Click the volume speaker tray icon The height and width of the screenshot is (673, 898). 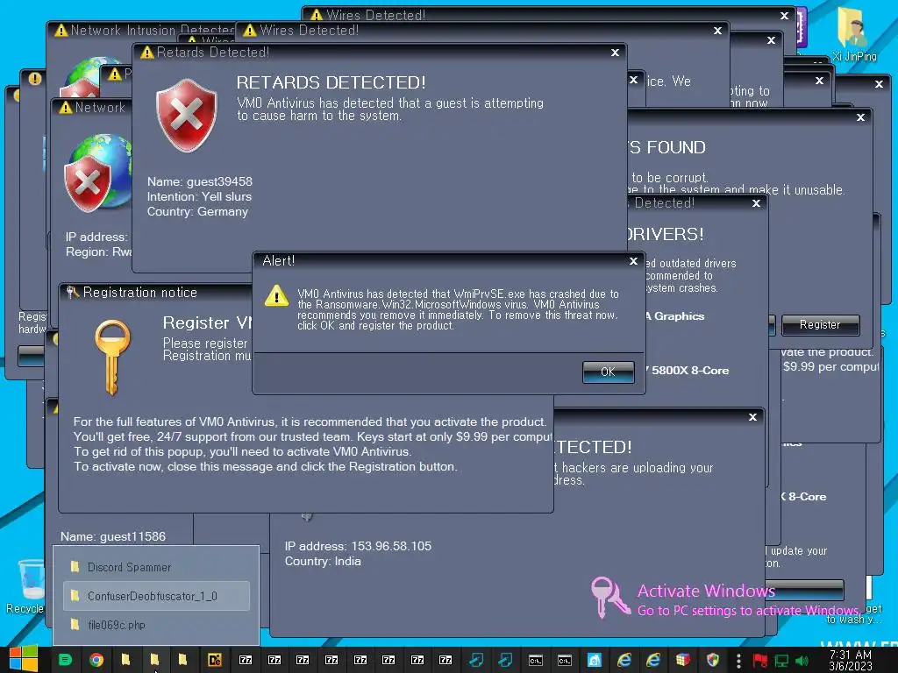[x=802, y=661]
